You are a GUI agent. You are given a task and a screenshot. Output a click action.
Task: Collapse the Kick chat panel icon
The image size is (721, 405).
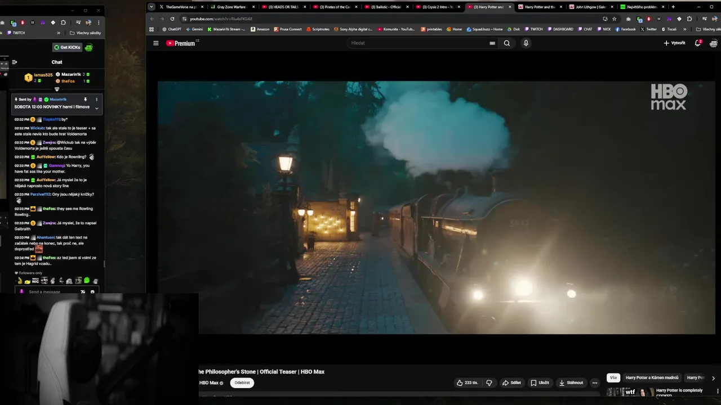tap(15, 62)
